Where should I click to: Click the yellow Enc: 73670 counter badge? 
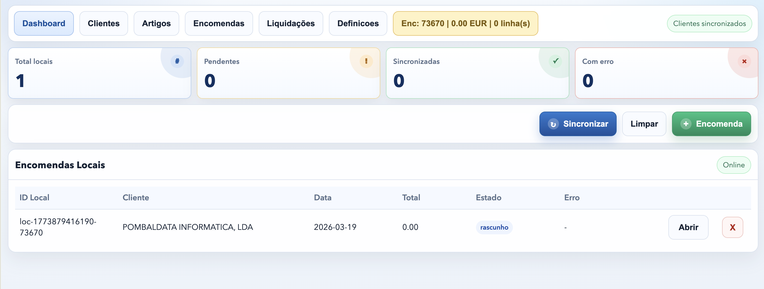(465, 23)
